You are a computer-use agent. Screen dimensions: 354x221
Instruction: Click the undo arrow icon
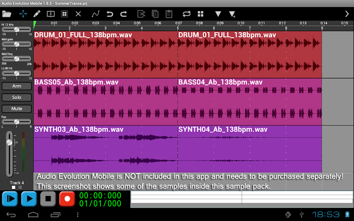click(x=110, y=14)
